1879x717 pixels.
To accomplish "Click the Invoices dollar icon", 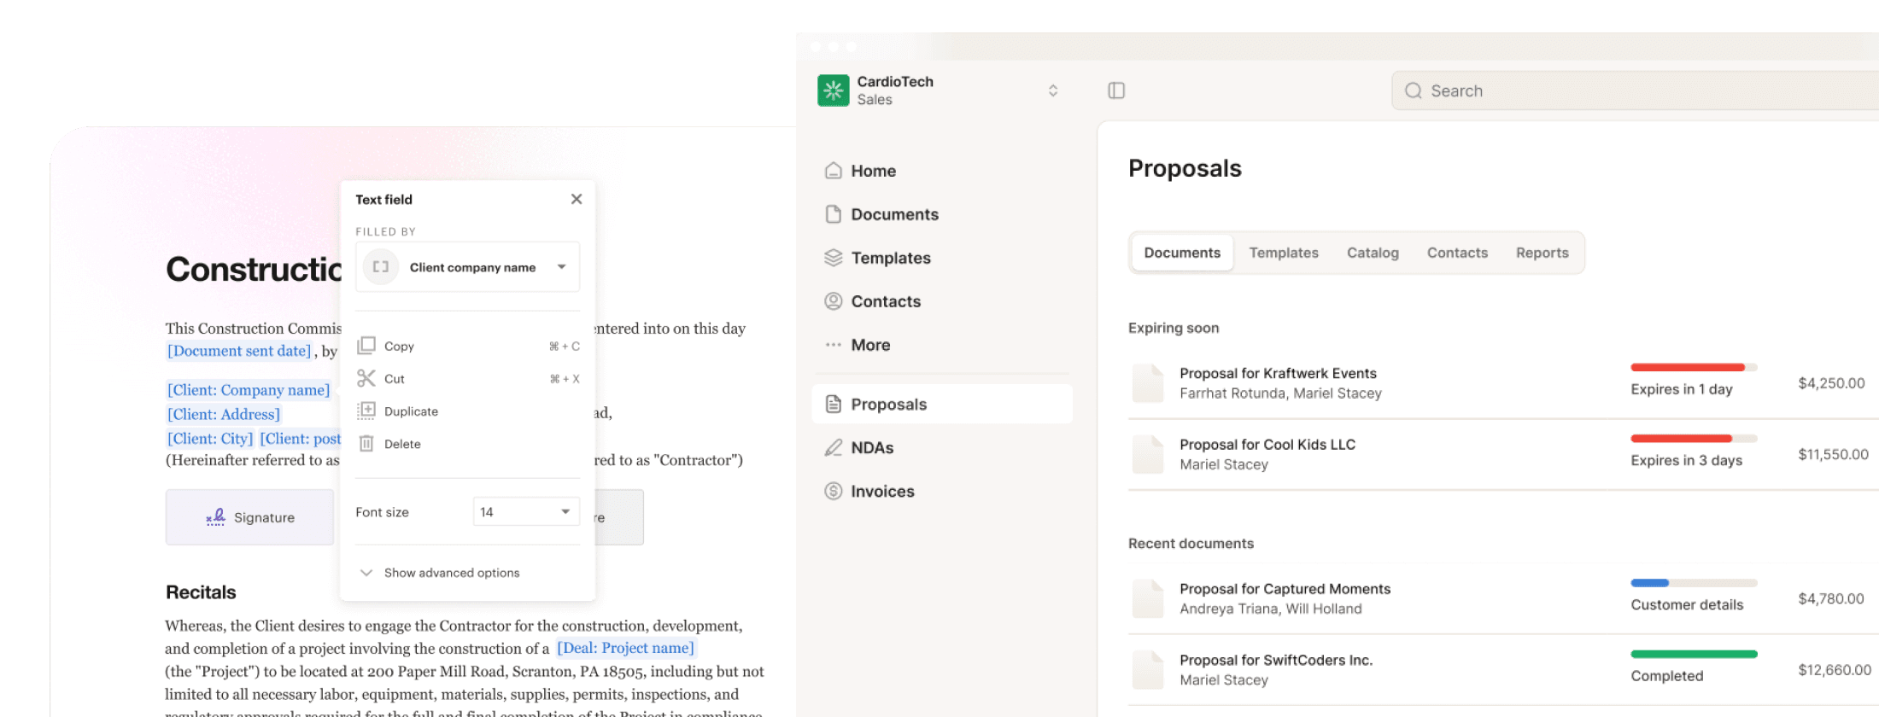I will pyautogui.click(x=833, y=491).
